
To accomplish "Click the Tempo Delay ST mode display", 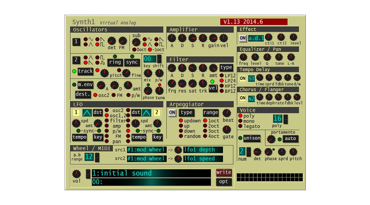I will [x=251, y=78].
